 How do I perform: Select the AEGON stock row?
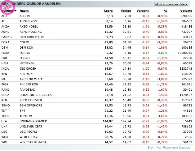click(25, 15)
